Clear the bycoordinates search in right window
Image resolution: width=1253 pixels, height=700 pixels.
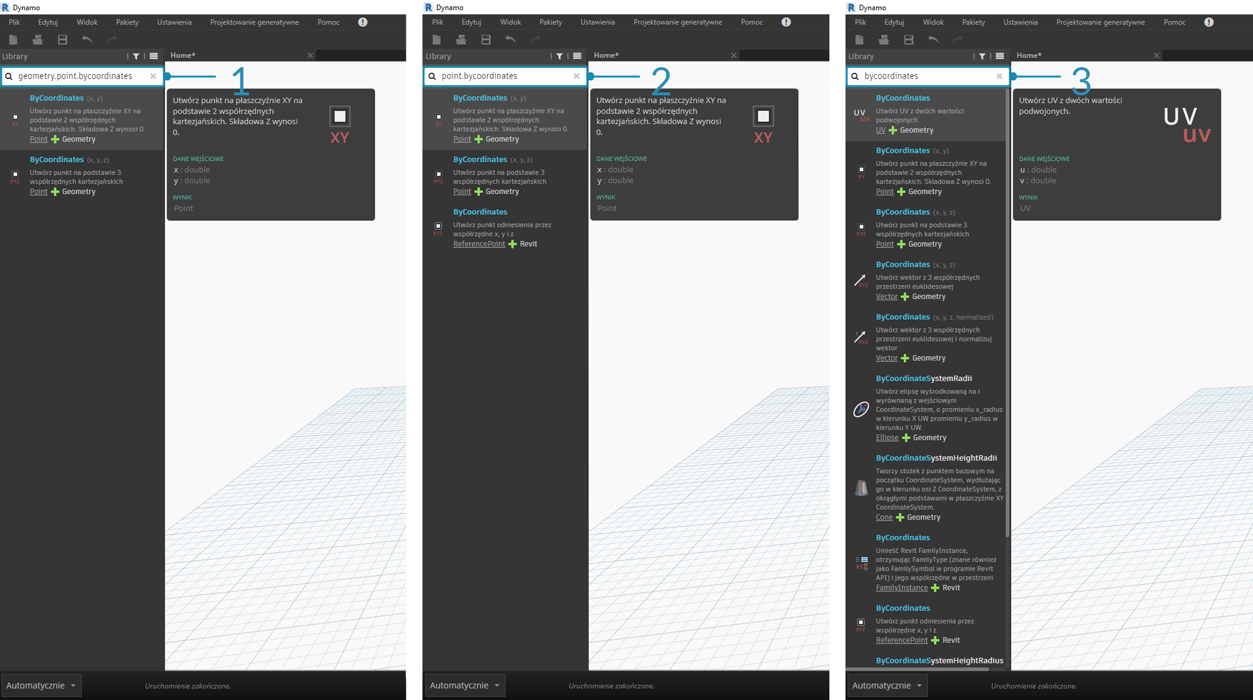pos(999,76)
